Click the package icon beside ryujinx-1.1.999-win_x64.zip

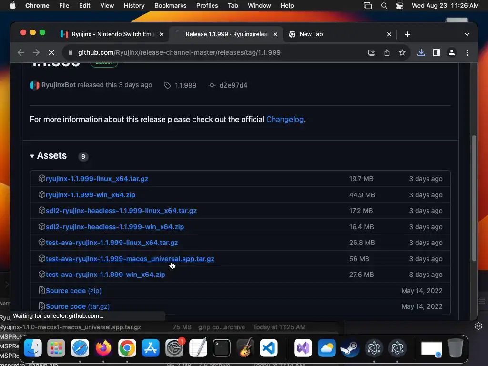(42, 194)
